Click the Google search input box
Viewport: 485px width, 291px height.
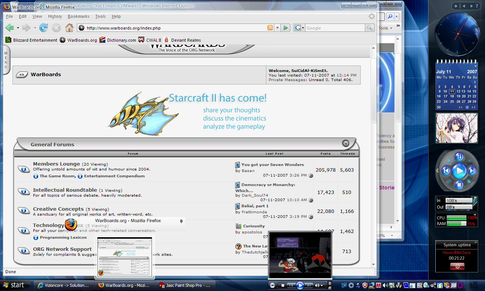pos(335,28)
